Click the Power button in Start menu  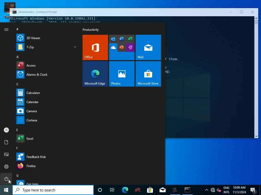tap(6, 179)
